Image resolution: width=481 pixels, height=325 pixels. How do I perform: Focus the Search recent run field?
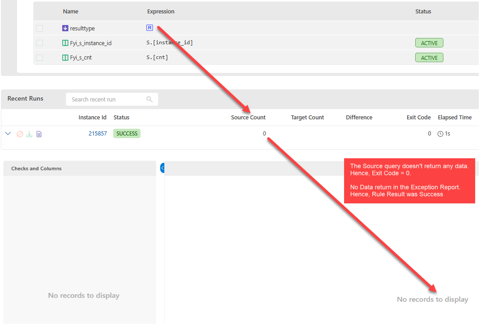click(x=107, y=99)
